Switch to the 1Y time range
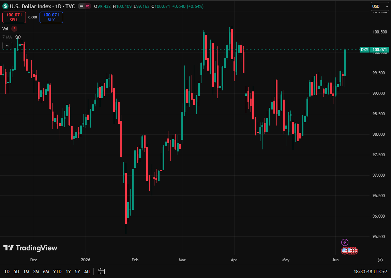The width and height of the screenshot is (391, 278). point(68,272)
